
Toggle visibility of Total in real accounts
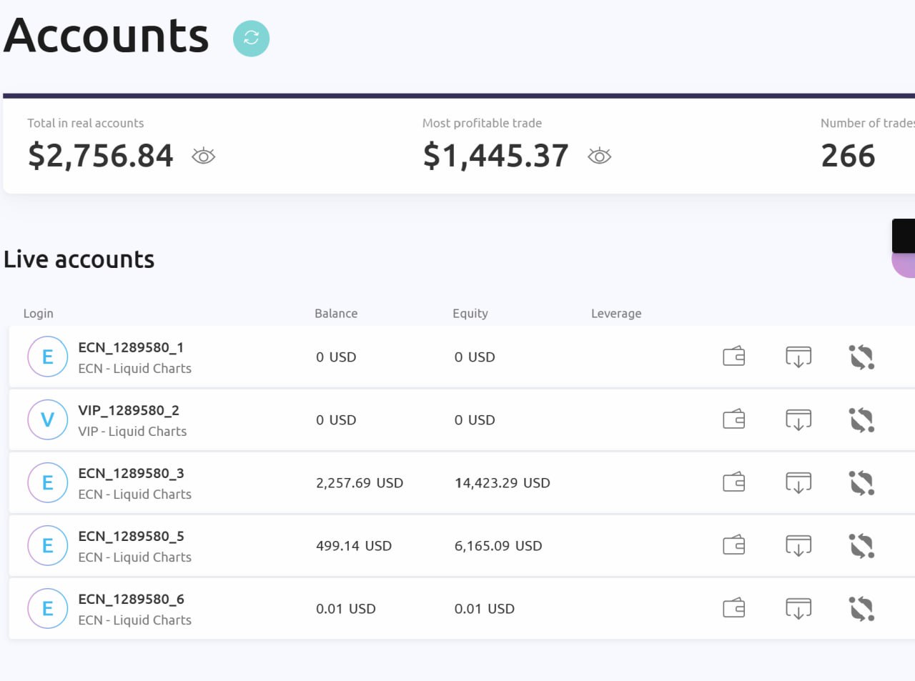point(204,156)
